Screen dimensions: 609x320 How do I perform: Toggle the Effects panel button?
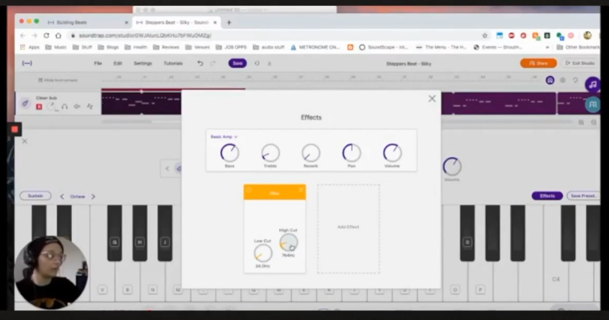pos(547,196)
